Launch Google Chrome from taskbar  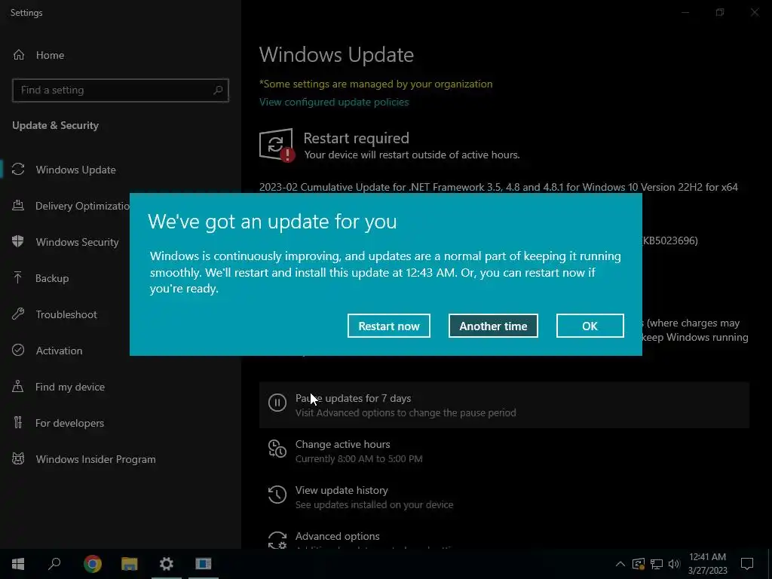tap(93, 564)
